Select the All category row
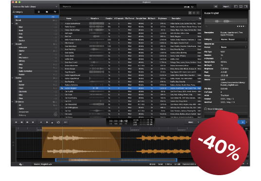Image resolution: width=261 pixels, height=181 pixels. click(37, 17)
